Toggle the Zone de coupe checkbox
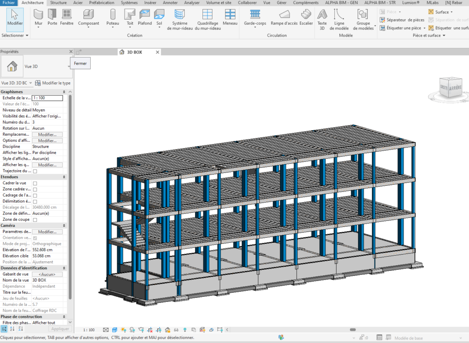This screenshot has height=343, width=469. tap(35, 220)
